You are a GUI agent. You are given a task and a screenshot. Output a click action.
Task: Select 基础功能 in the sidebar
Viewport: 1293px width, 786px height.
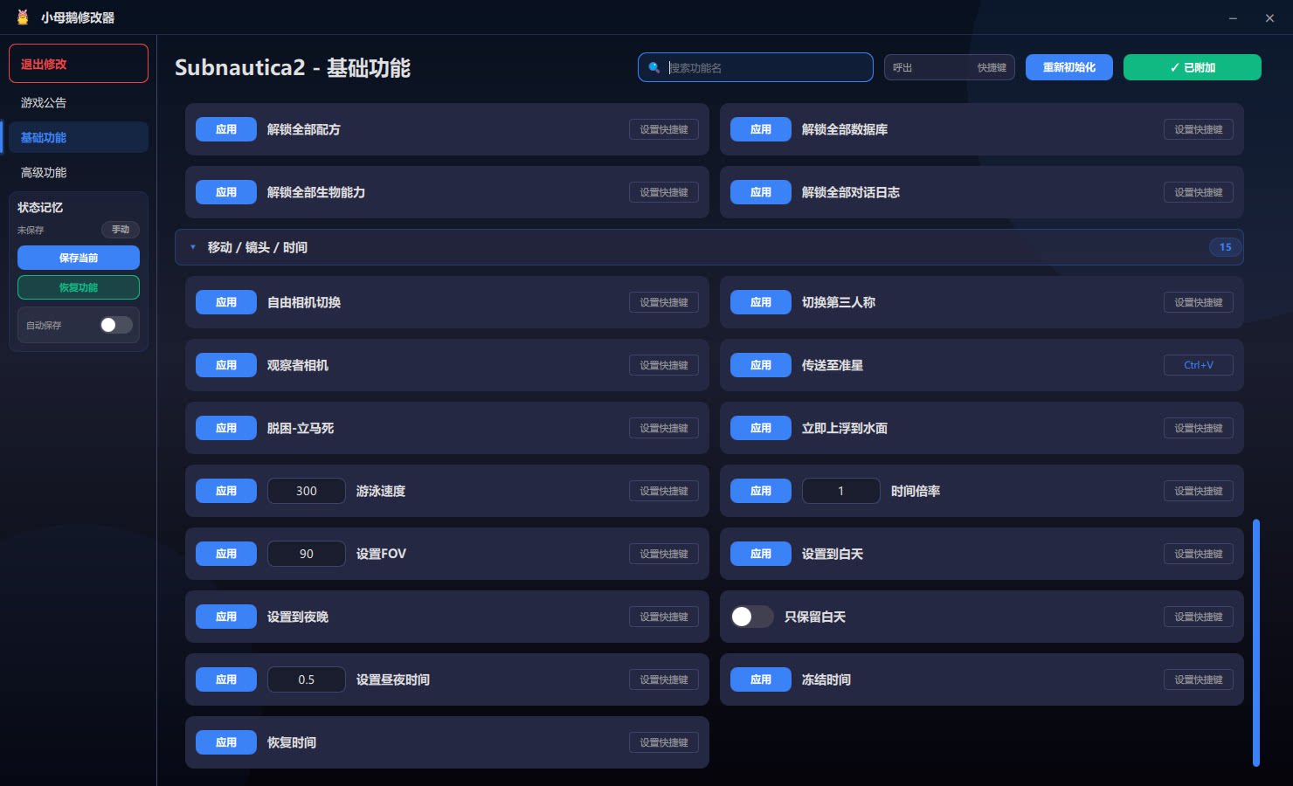79,137
